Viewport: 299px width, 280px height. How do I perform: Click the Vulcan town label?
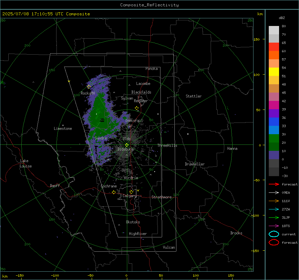[x=169, y=247]
